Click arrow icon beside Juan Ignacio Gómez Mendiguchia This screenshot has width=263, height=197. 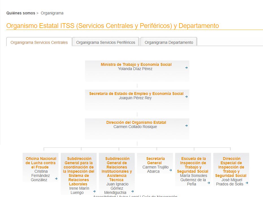132,191
